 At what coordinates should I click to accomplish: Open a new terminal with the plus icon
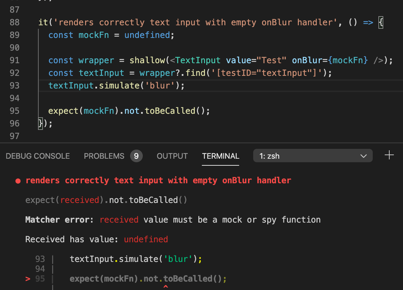tap(389, 156)
